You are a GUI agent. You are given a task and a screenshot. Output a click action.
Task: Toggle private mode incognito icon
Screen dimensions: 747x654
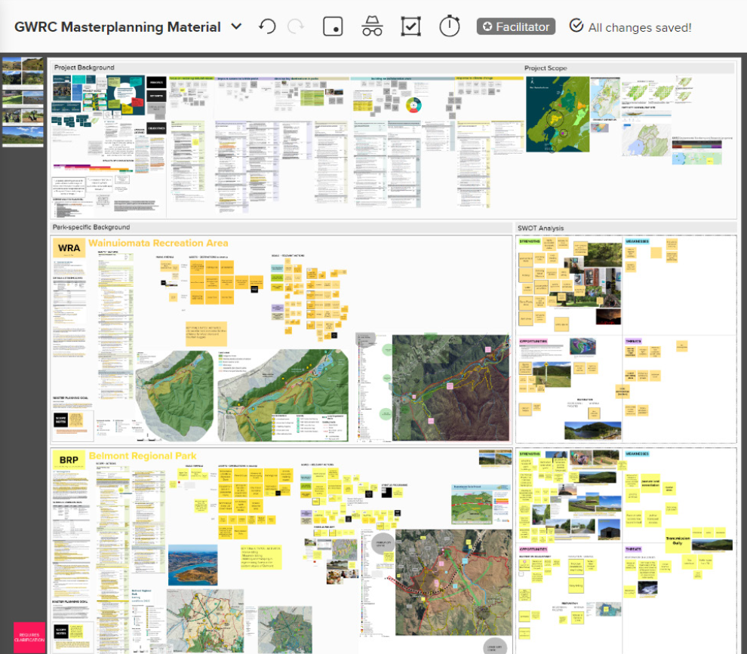372,26
